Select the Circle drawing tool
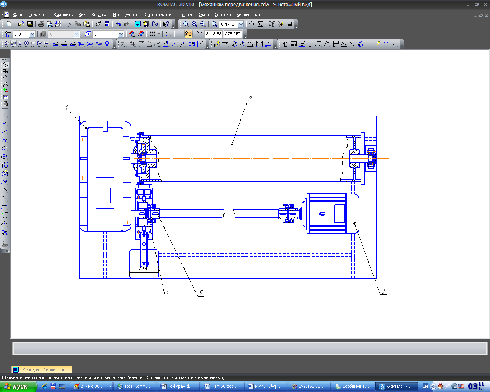 [5, 140]
